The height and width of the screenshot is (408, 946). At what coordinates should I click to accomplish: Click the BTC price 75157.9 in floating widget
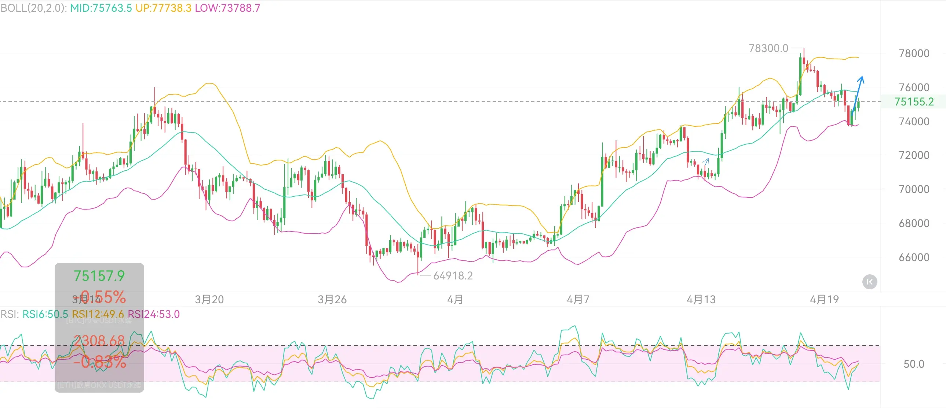[x=99, y=276]
